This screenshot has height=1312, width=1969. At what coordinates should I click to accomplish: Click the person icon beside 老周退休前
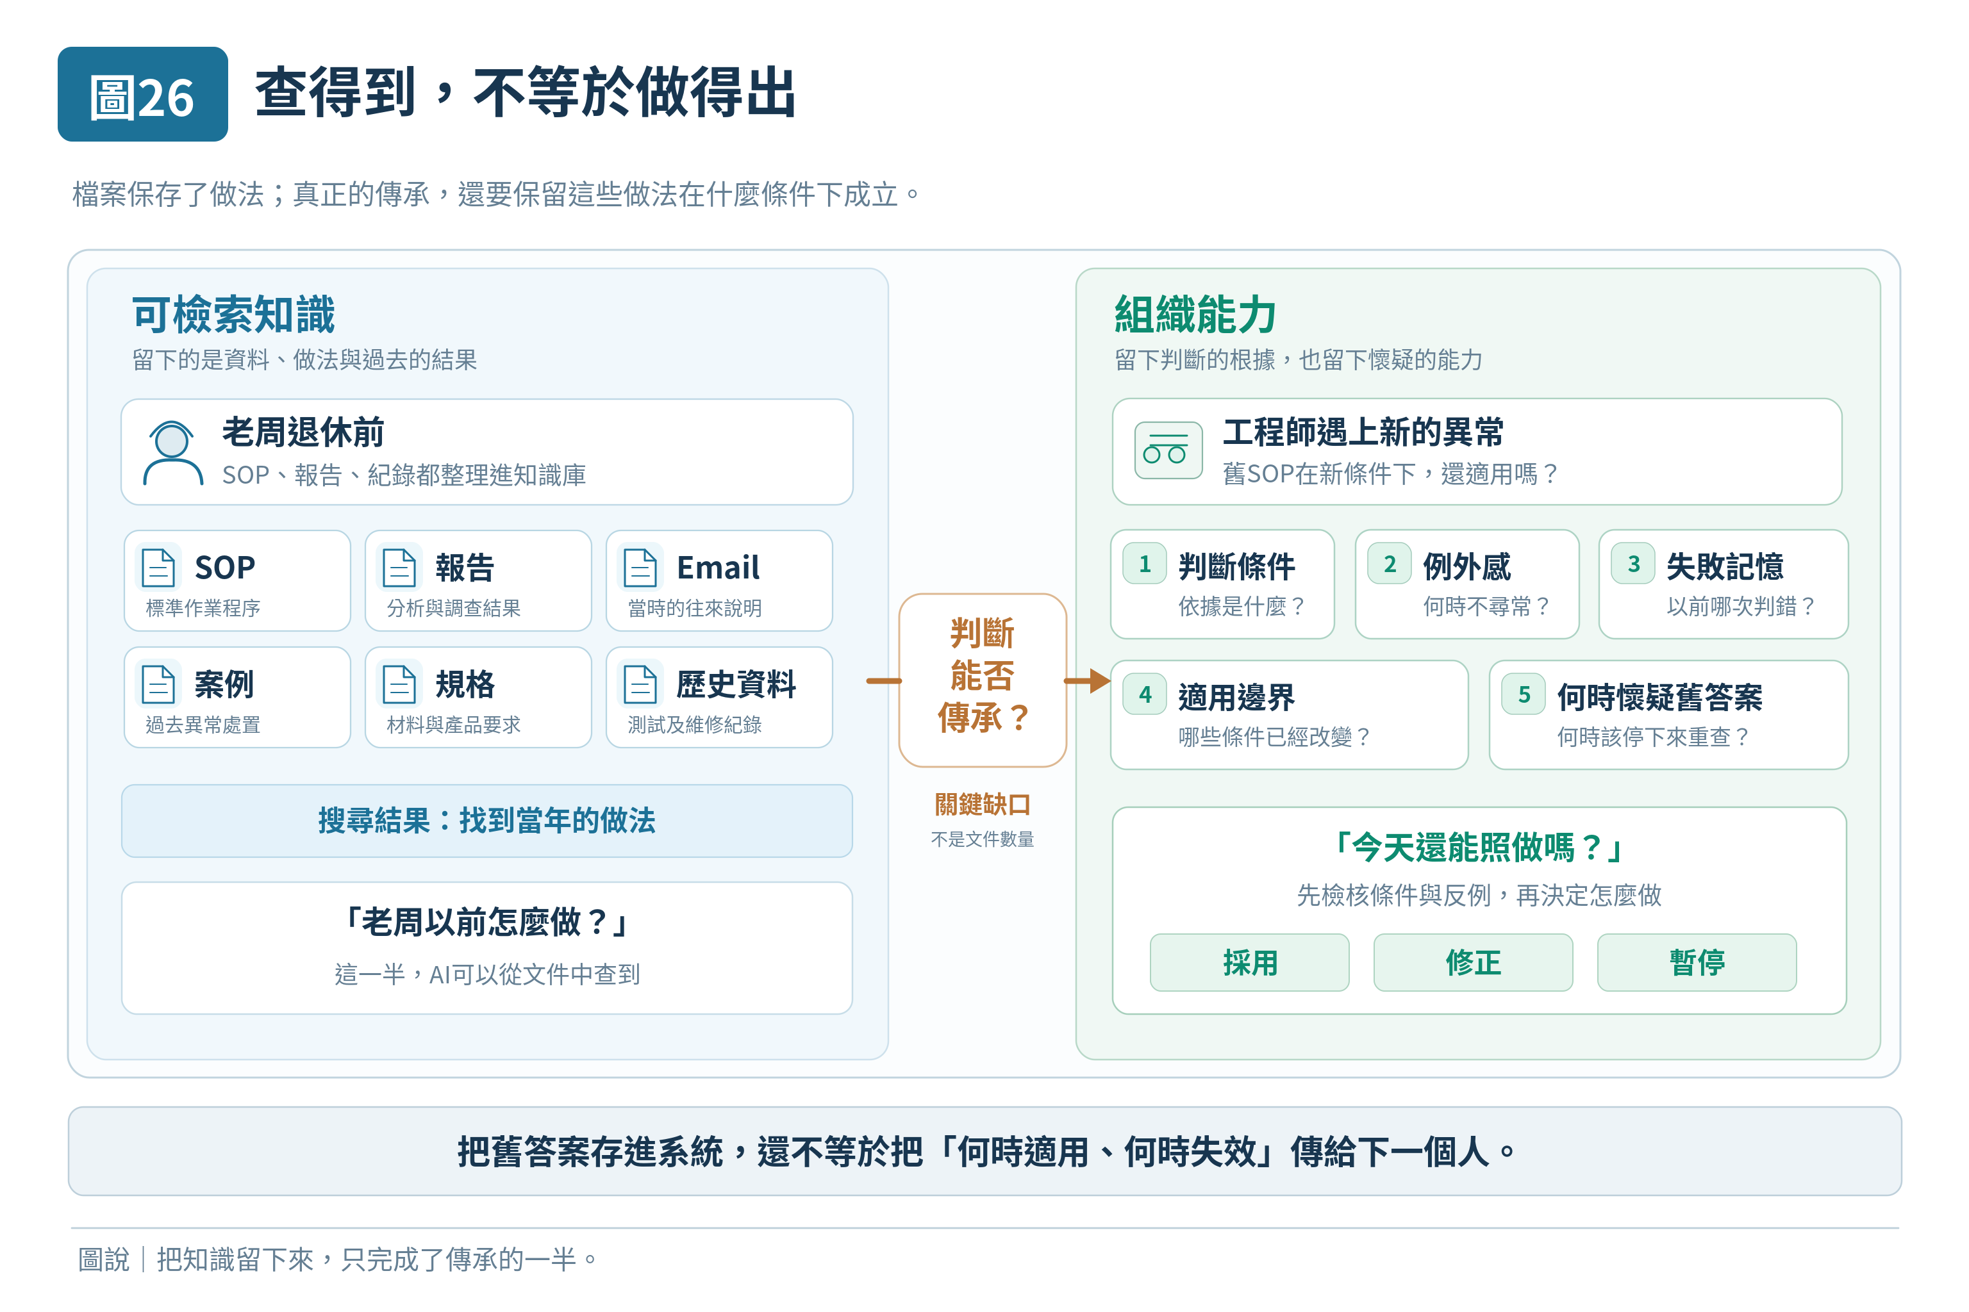click(x=172, y=453)
